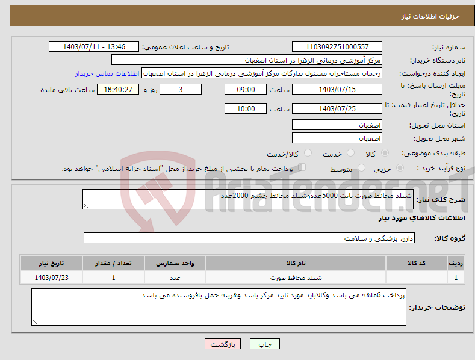Toggle the اسناد خزانه اسلامی payment checkbox
475x360 pixels.
click(x=302, y=167)
